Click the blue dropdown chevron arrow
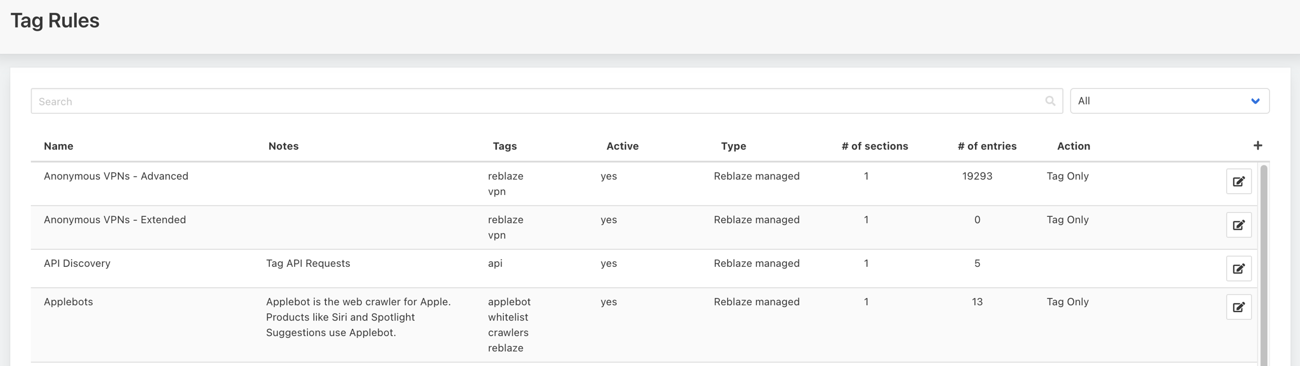This screenshot has height=366, width=1300. point(1255,101)
